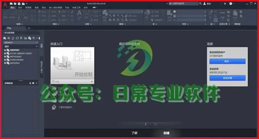Click the search keyword input field

(x=183, y=3)
